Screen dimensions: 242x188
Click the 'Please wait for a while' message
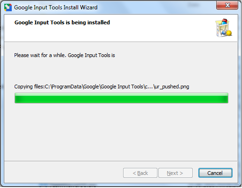coord(64,55)
